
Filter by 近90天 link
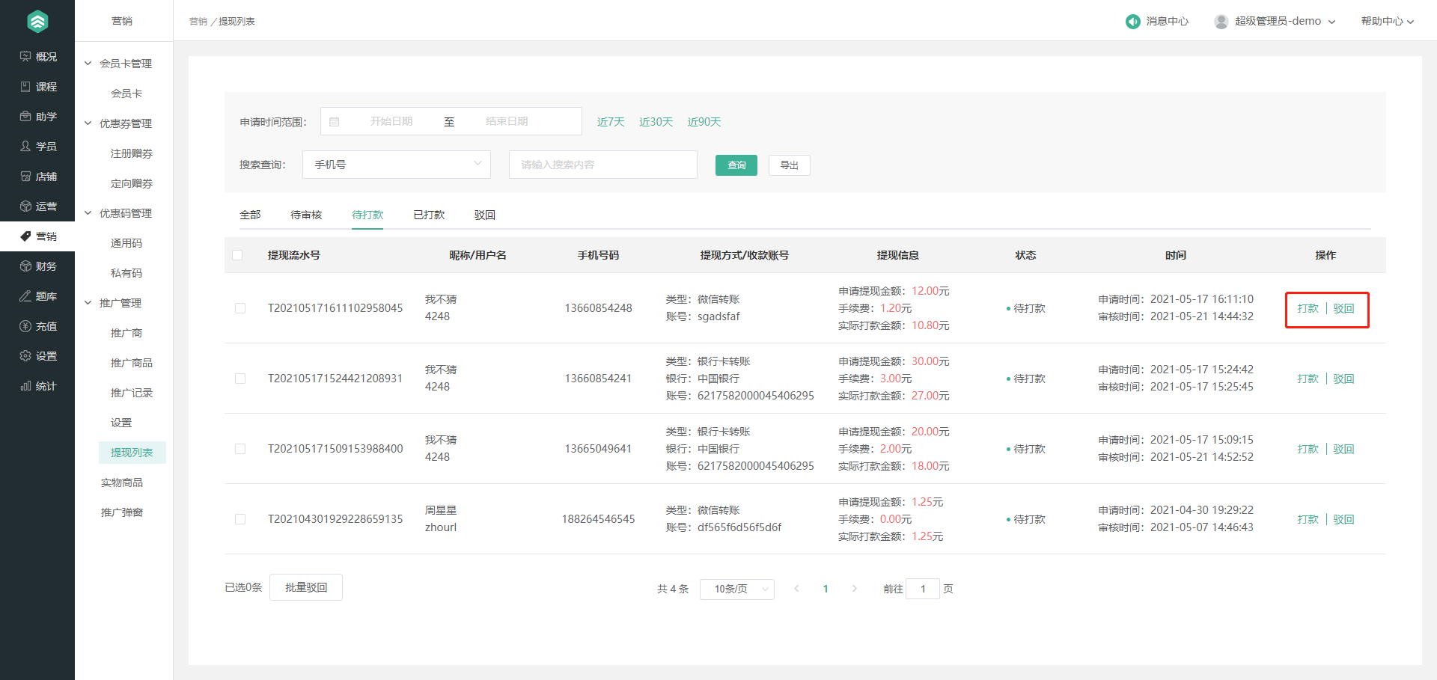[x=704, y=122]
